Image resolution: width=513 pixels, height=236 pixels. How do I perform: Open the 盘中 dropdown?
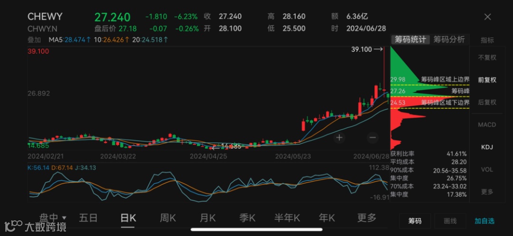tap(53, 218)
